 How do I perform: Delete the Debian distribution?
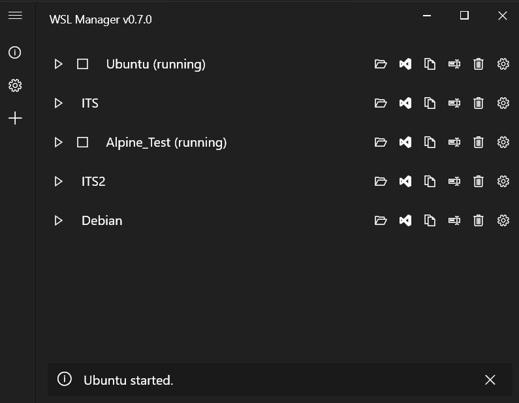click(479, 220)
